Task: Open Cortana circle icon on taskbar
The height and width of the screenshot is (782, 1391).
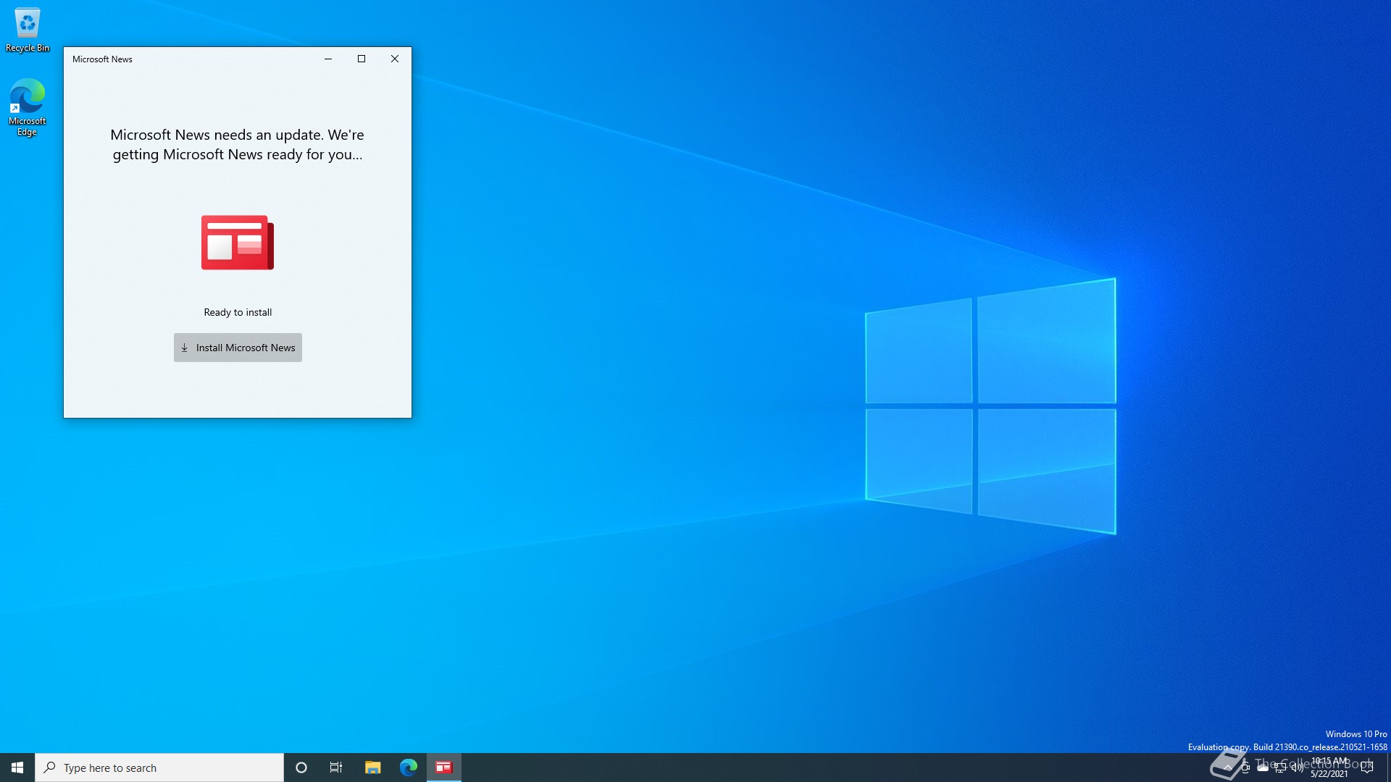Action: tap(301, 768)
